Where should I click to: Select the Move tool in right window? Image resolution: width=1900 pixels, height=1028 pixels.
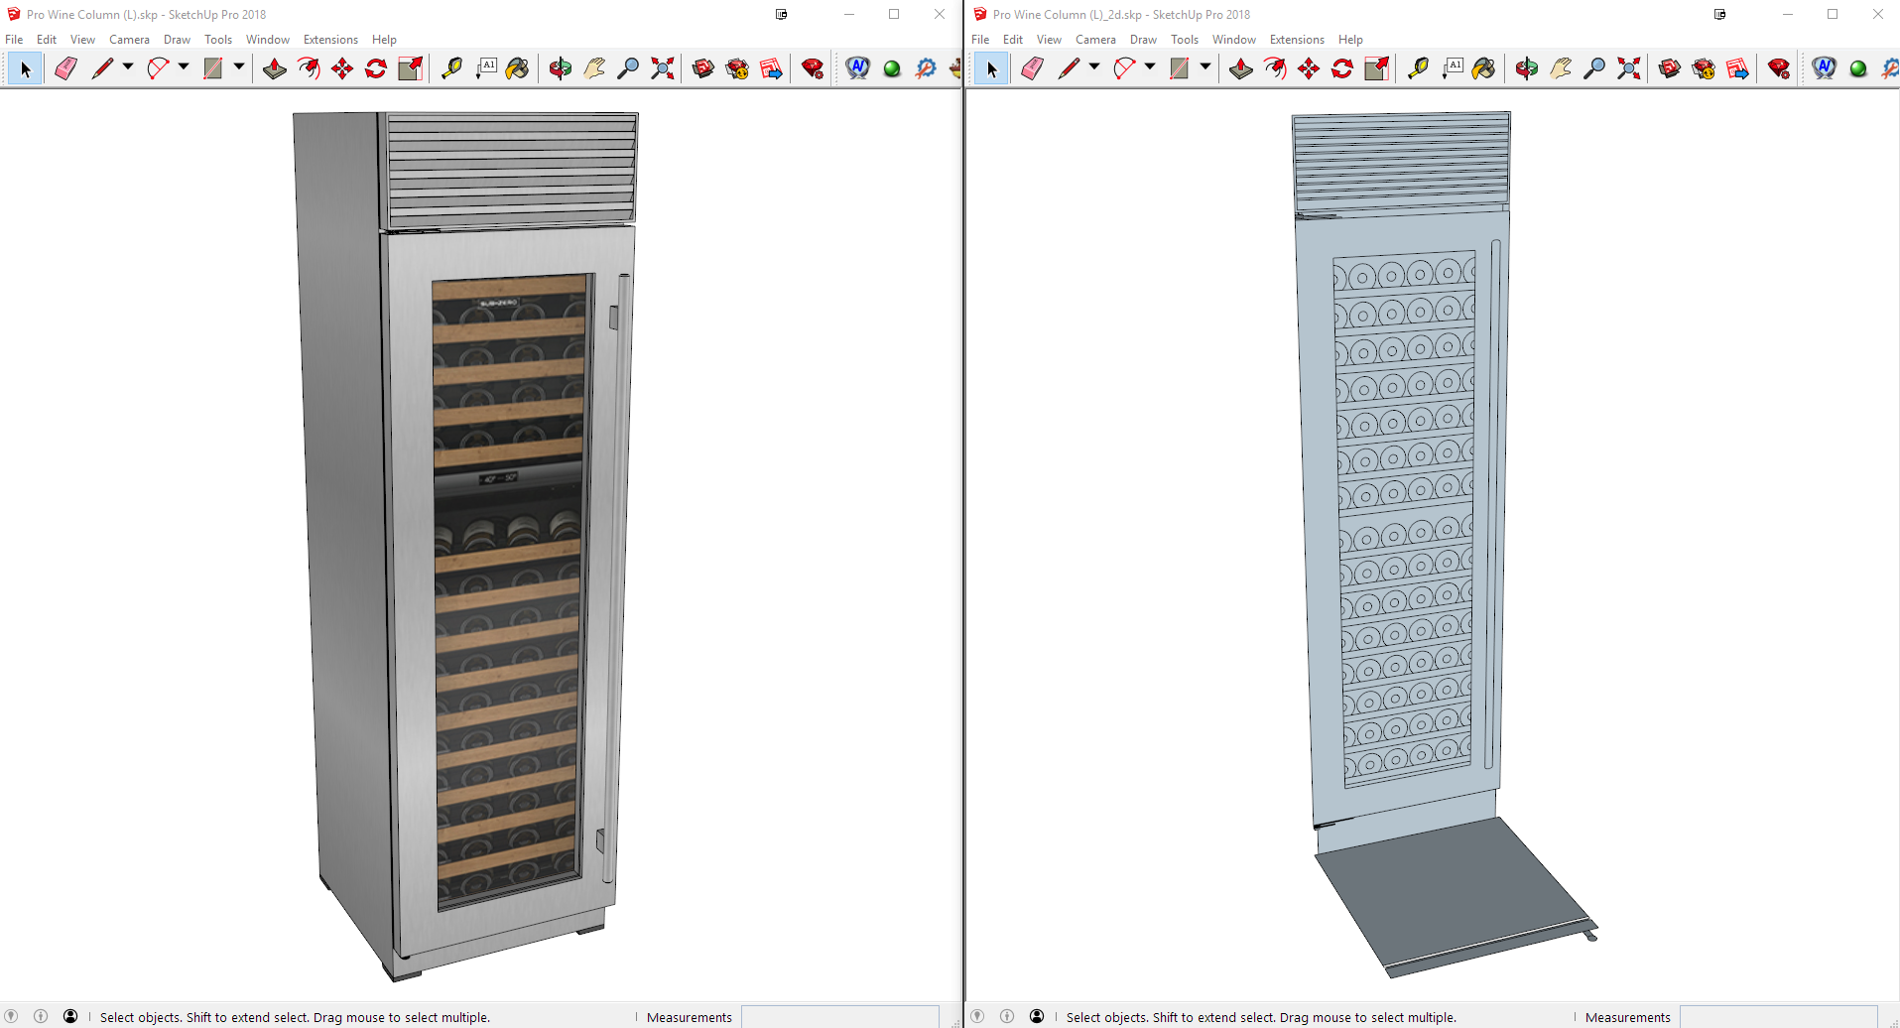coord(1309,68)
